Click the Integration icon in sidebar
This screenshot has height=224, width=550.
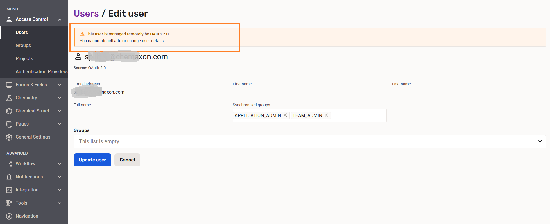(9, 190)
